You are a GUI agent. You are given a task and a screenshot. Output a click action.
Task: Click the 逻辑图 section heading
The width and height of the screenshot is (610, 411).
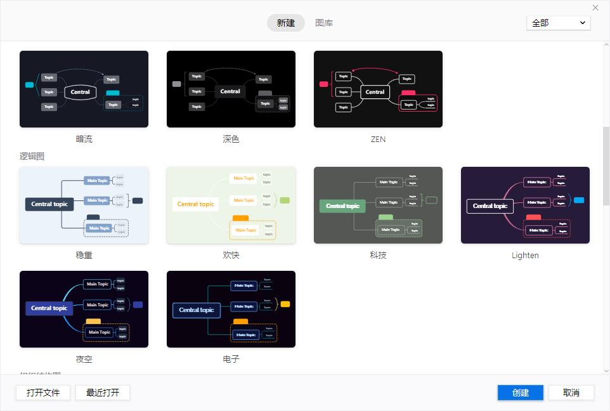[x=32, y=157]
